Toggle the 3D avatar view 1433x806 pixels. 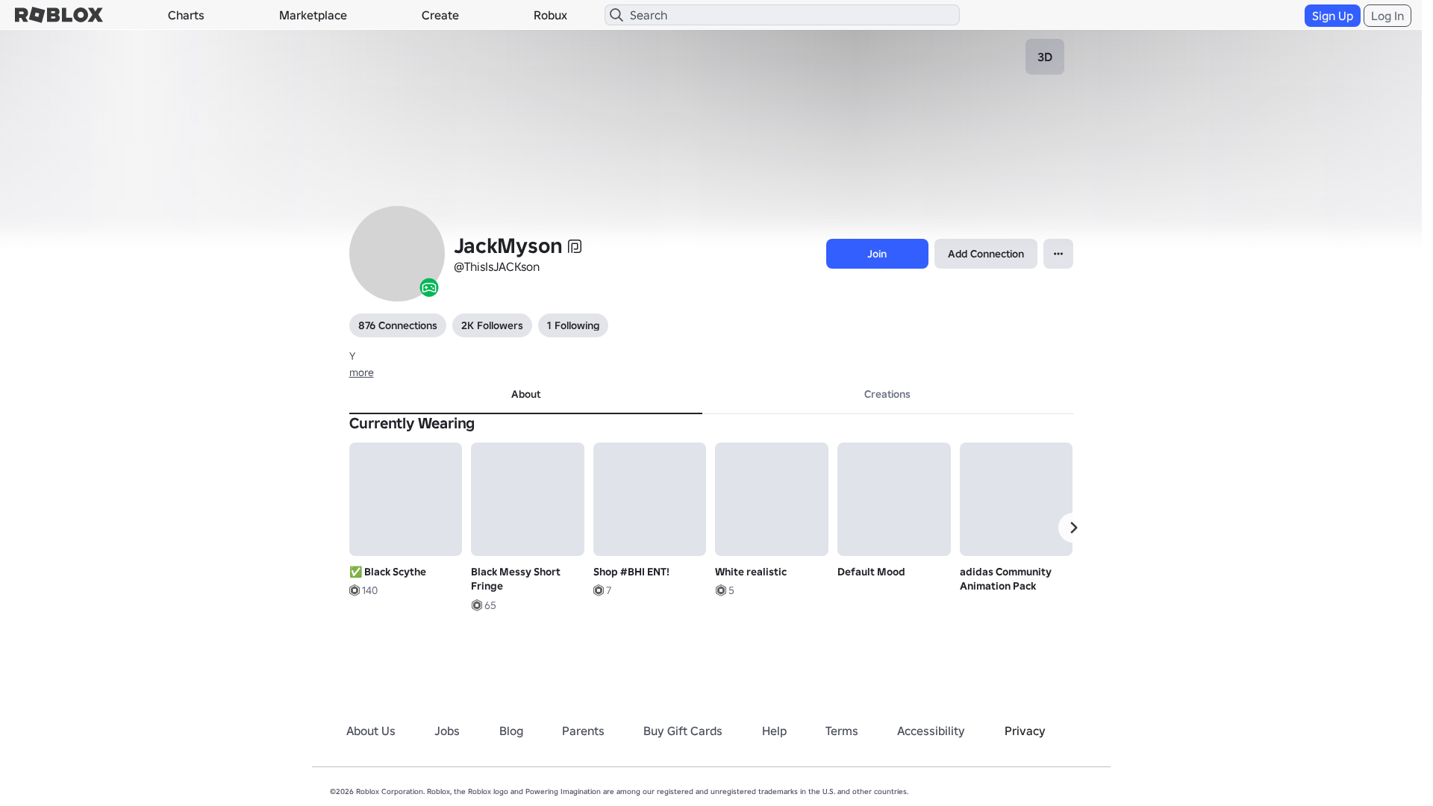pos(1045,57)
